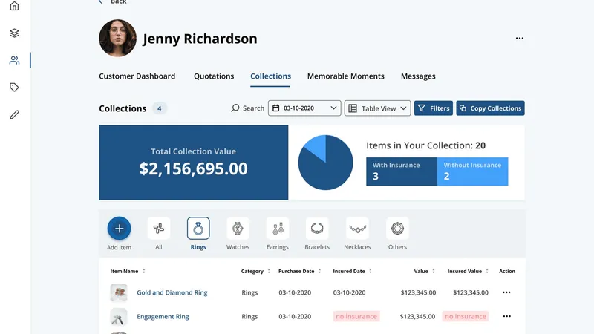This screenshot has width=594, height=334.
Task: Open the Engagement Ring link
Action: coord(163,316)
